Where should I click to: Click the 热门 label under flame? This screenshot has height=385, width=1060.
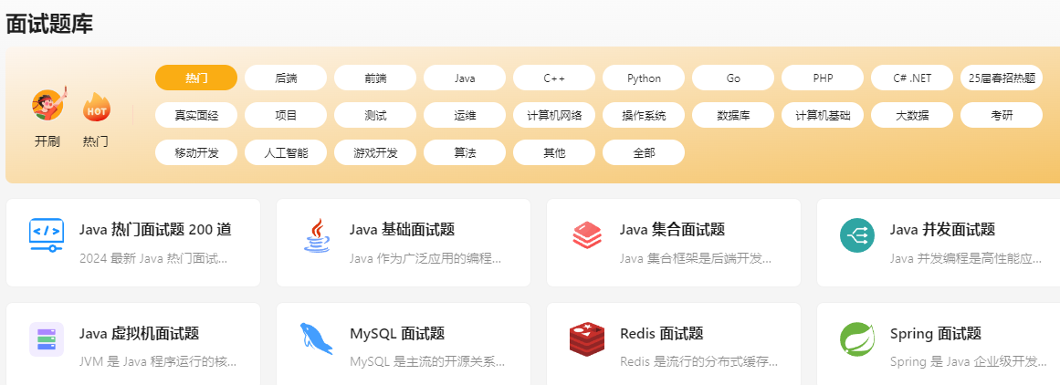tap(95, 141)
